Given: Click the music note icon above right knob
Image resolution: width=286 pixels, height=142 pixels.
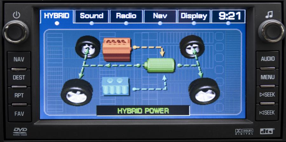Looking at the screenshot, I should [269, 14].
